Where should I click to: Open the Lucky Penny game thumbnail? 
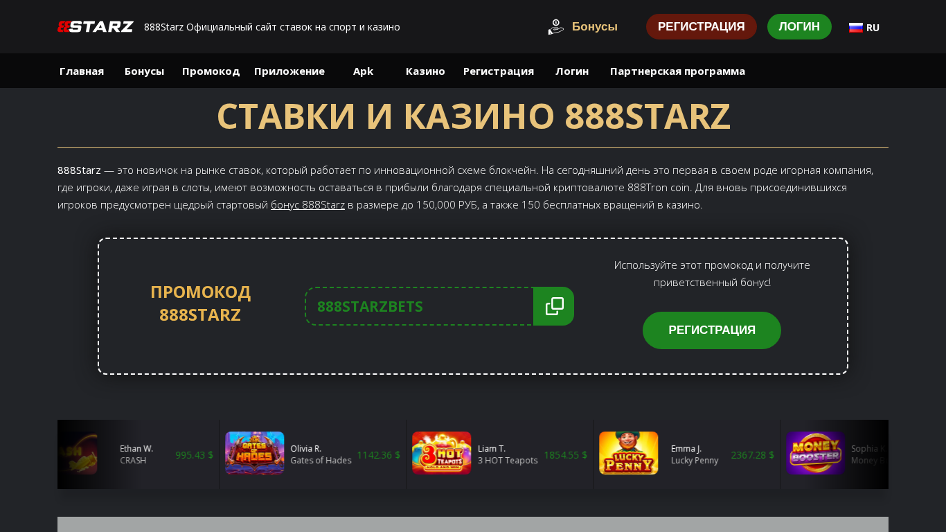tap(628, 453)
